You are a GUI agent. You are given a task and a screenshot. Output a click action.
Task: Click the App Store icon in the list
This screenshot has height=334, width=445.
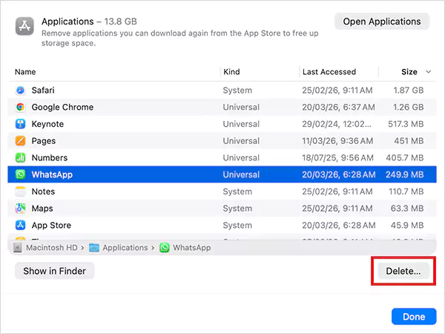coord(20,225)
